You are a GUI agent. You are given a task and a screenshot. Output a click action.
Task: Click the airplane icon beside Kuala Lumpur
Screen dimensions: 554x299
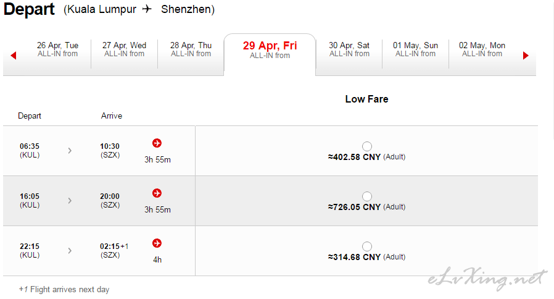click(147, 9)
